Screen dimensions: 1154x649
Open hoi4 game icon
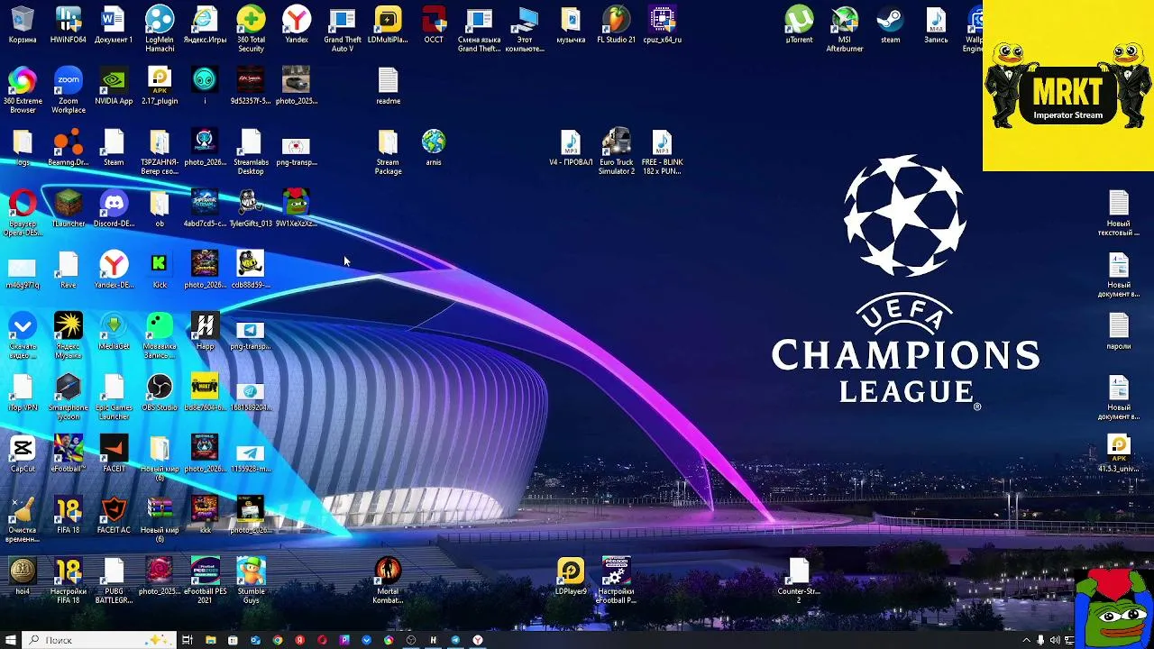tap(23, 577)
